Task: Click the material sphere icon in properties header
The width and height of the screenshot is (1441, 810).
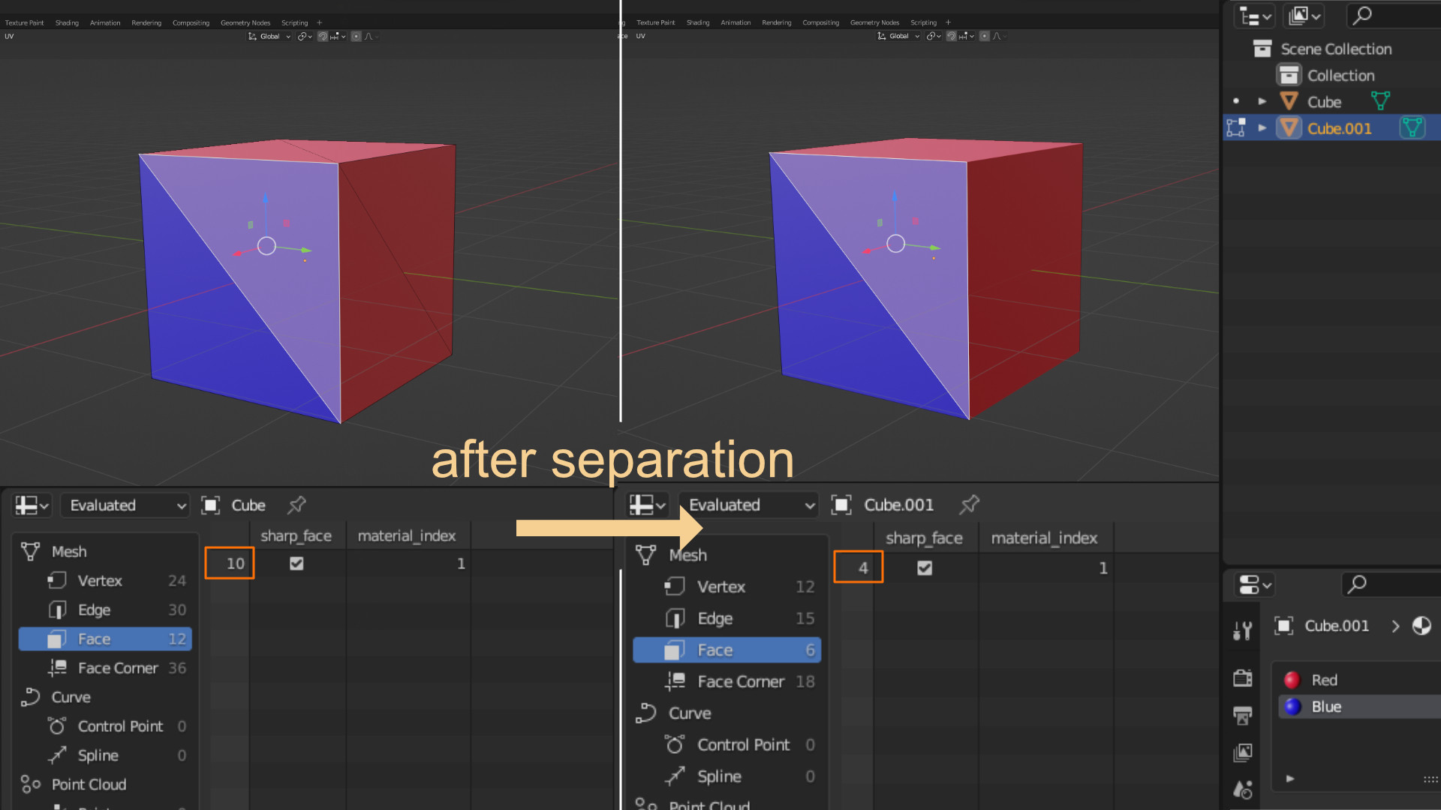Action: click(1421, 625)
